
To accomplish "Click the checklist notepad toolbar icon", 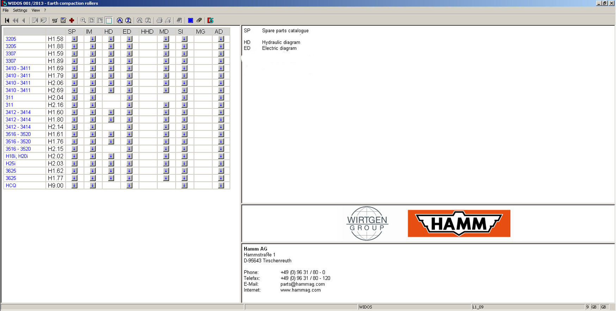I will [63, 20].
